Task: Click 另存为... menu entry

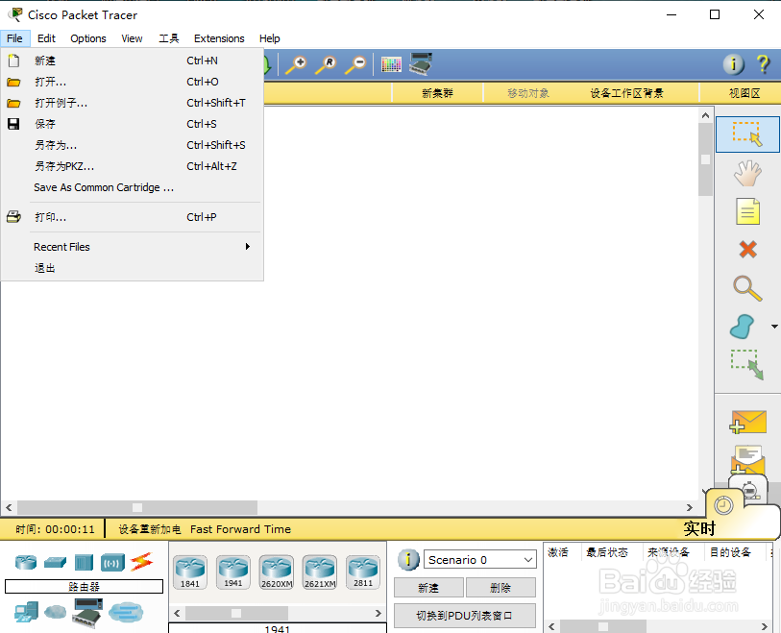Action: 132,145
